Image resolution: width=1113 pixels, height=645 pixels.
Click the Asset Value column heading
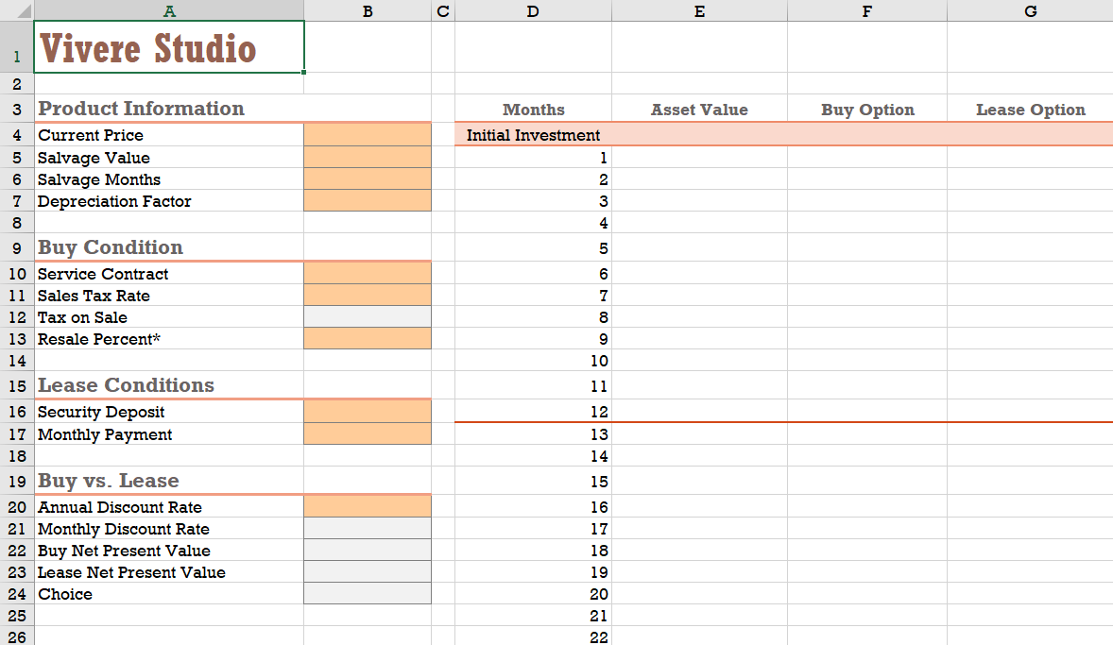coord(699,110)
